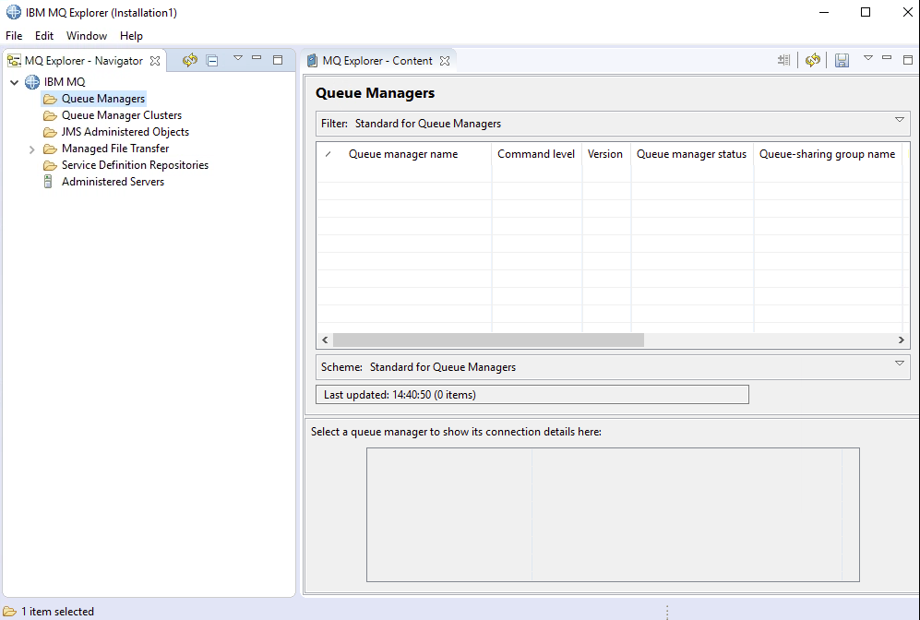Expand the Managed File Transfer node
The height and width of the screenshot is (620, 920).
[x=31, y=149]
